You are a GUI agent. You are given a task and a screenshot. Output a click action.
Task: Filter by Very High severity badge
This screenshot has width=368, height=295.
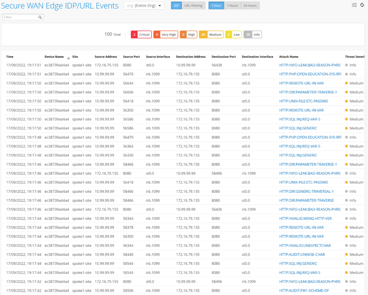[166, 35]
